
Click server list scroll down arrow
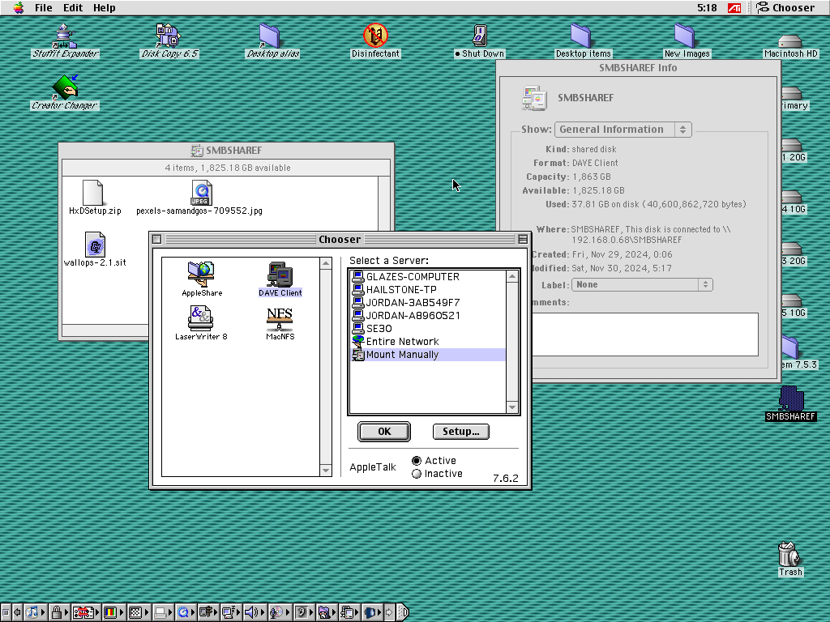click(x=512, y=407)
